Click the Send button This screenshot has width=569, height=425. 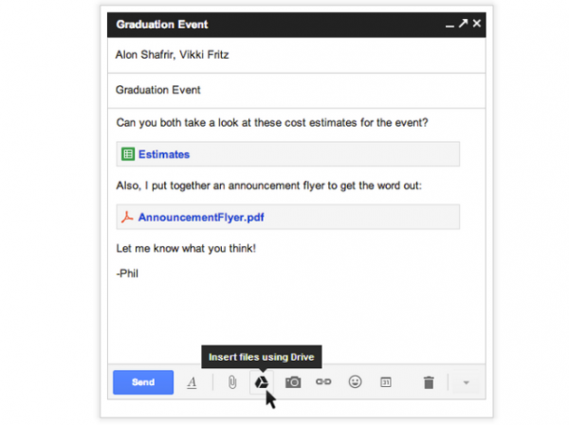pos(142,382)
